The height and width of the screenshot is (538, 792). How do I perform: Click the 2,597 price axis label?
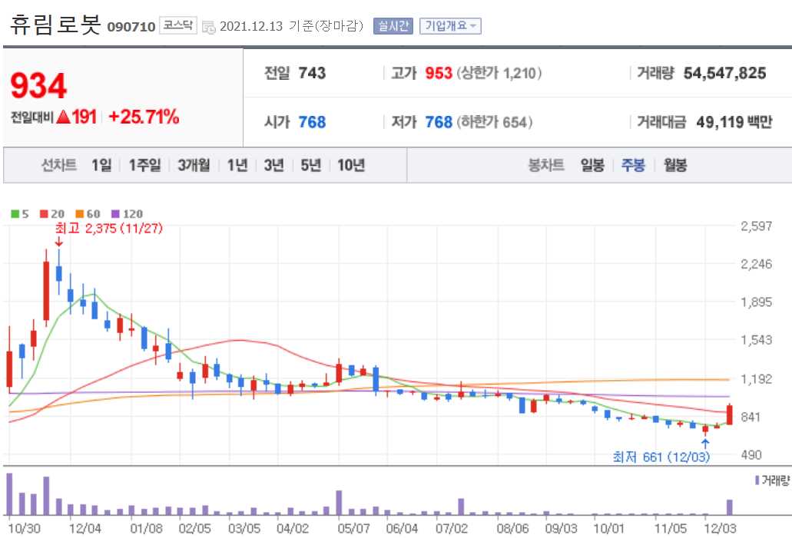(756, 226)
